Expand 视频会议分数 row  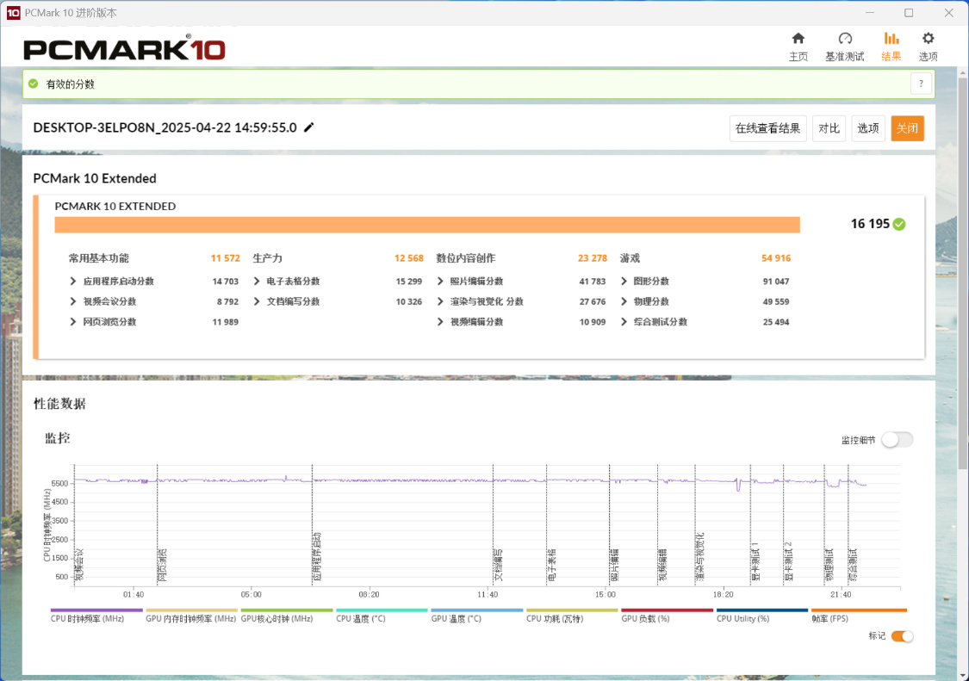(x=73, y=301)
